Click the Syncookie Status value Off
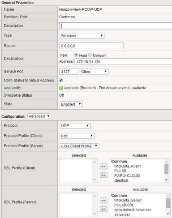This screenshot has height=218, width=172. coord(61,95)
